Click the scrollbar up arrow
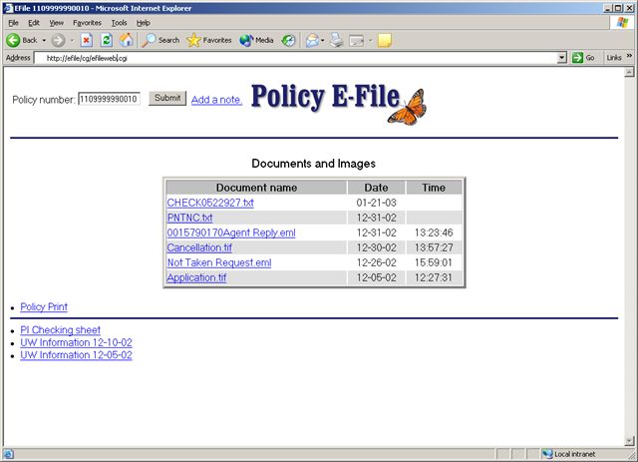The image size is (638, 462). point(629,72)
